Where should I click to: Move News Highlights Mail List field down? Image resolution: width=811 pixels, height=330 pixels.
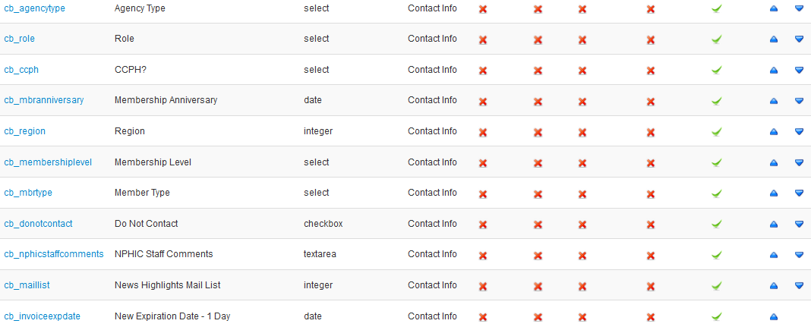point(799,285)
